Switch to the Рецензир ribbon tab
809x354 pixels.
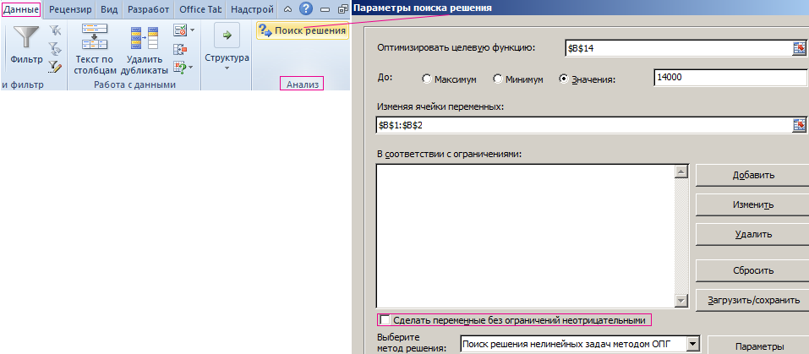click(70, 9)
